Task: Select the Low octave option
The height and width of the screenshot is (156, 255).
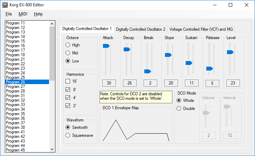Action: click(72, 61)
